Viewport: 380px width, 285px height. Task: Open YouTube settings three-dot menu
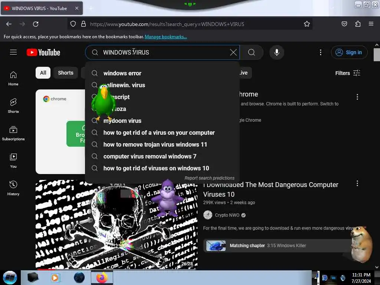pyautogui.click(x=320, y=52)
